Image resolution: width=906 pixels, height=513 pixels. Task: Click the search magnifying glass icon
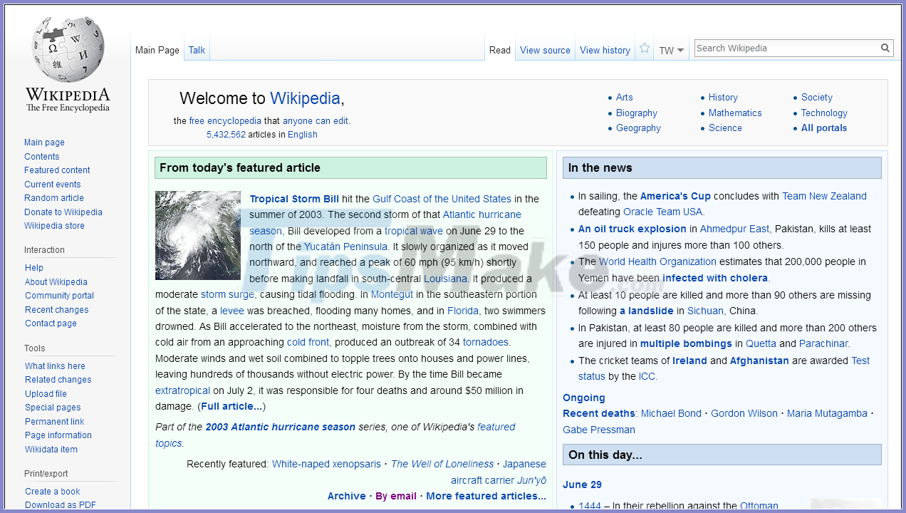coord(885,48)
